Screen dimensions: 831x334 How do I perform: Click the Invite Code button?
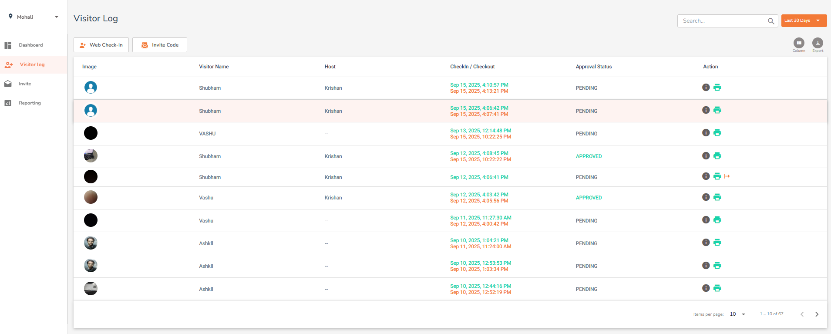click(160, 45)
